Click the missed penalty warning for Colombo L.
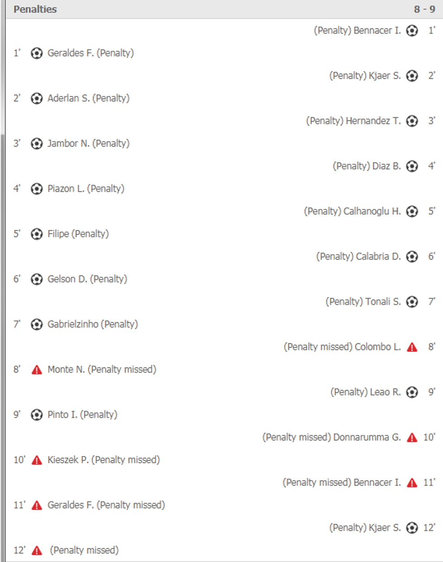This screenshot has width=443, height=562. coord(411,347)
